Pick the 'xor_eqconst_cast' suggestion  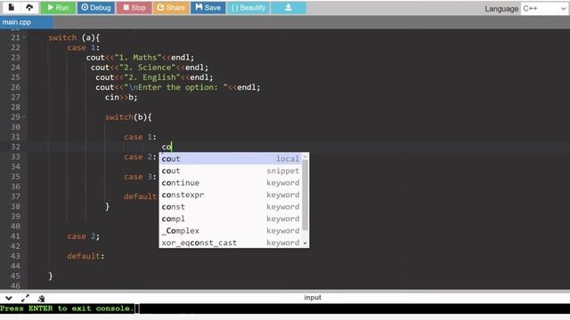(231, 243)
